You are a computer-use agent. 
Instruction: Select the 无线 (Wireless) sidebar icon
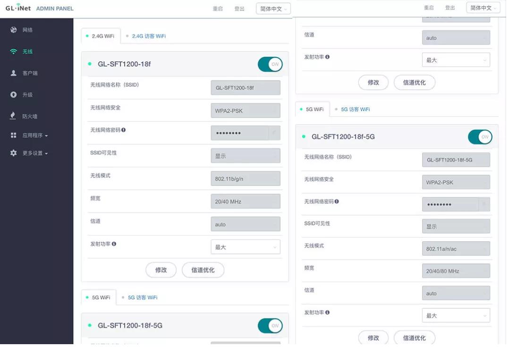[26, 51]
